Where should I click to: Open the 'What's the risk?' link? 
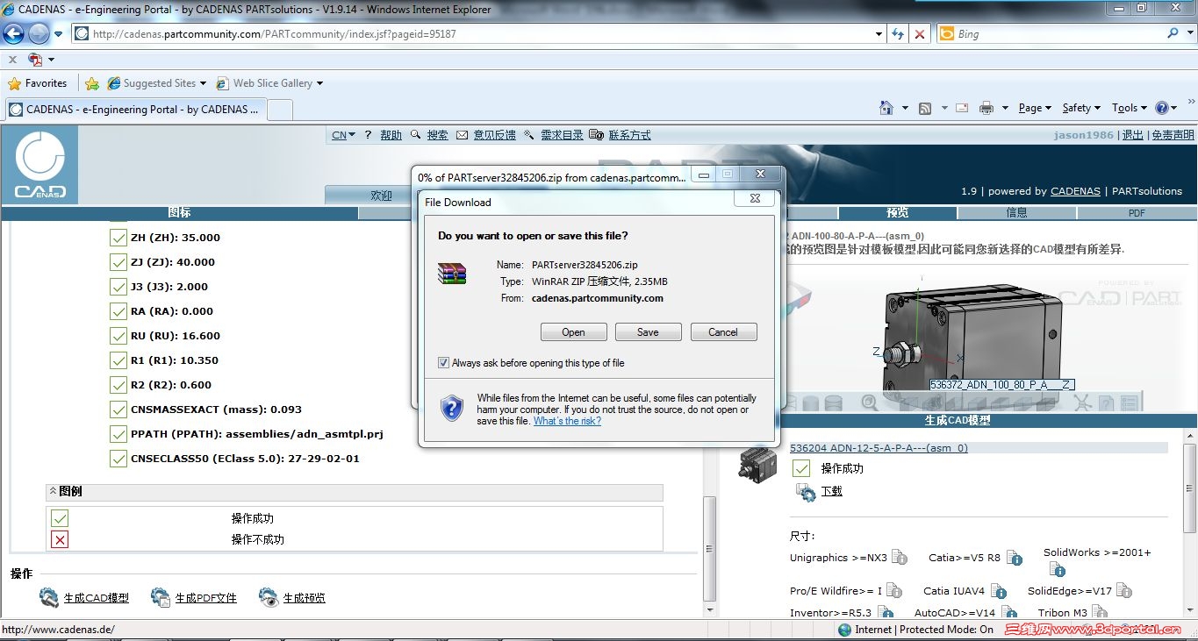567,421
